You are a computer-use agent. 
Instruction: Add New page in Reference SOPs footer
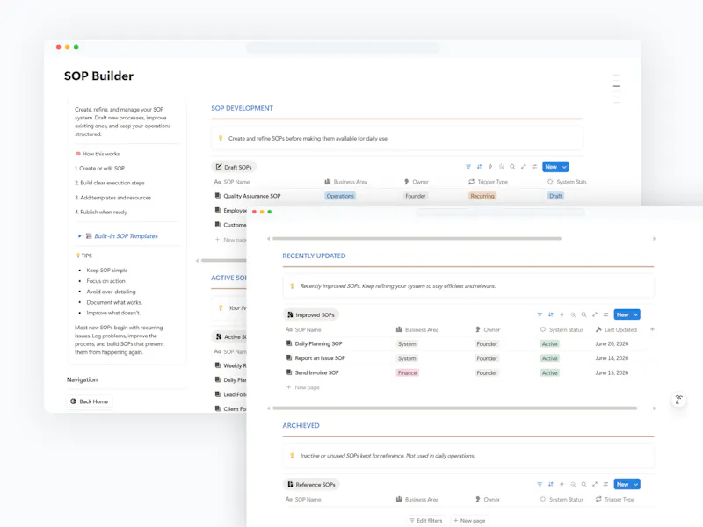469,520
